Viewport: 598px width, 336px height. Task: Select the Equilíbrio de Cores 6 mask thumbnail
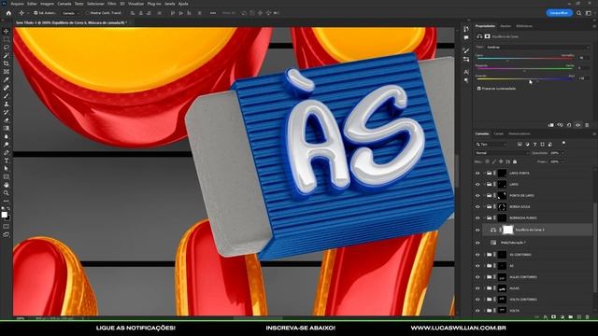click(x=508, y=230)
